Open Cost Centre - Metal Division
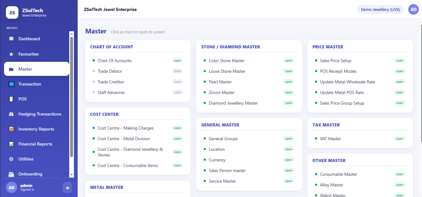This screenshot has width=422, height=197. (138, 139)
